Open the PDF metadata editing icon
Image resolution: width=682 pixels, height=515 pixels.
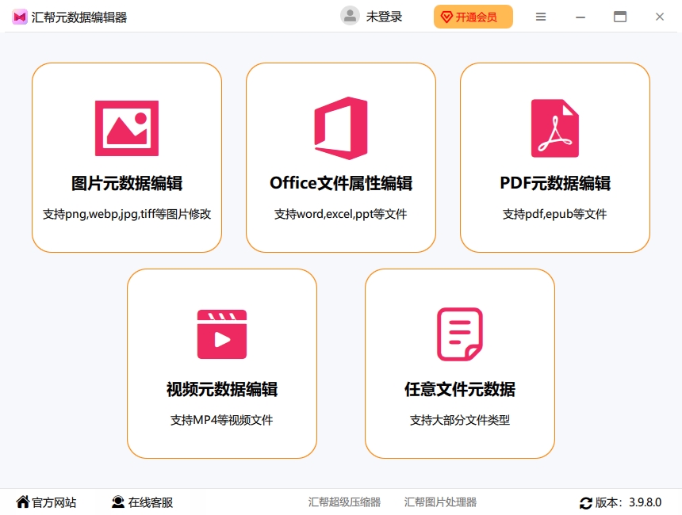coord(555,128)
